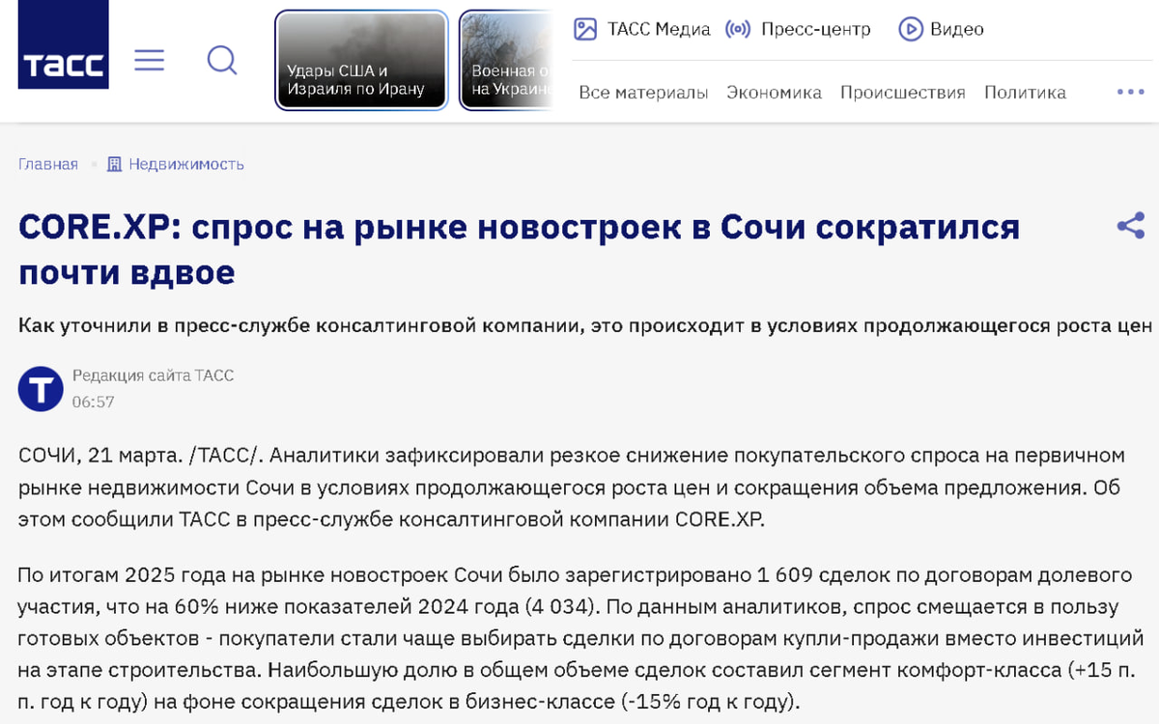Open the Недвижимость breadcrumb
Image resolution: width=1159 pixels, height=724 pixels.
point(186,164)
